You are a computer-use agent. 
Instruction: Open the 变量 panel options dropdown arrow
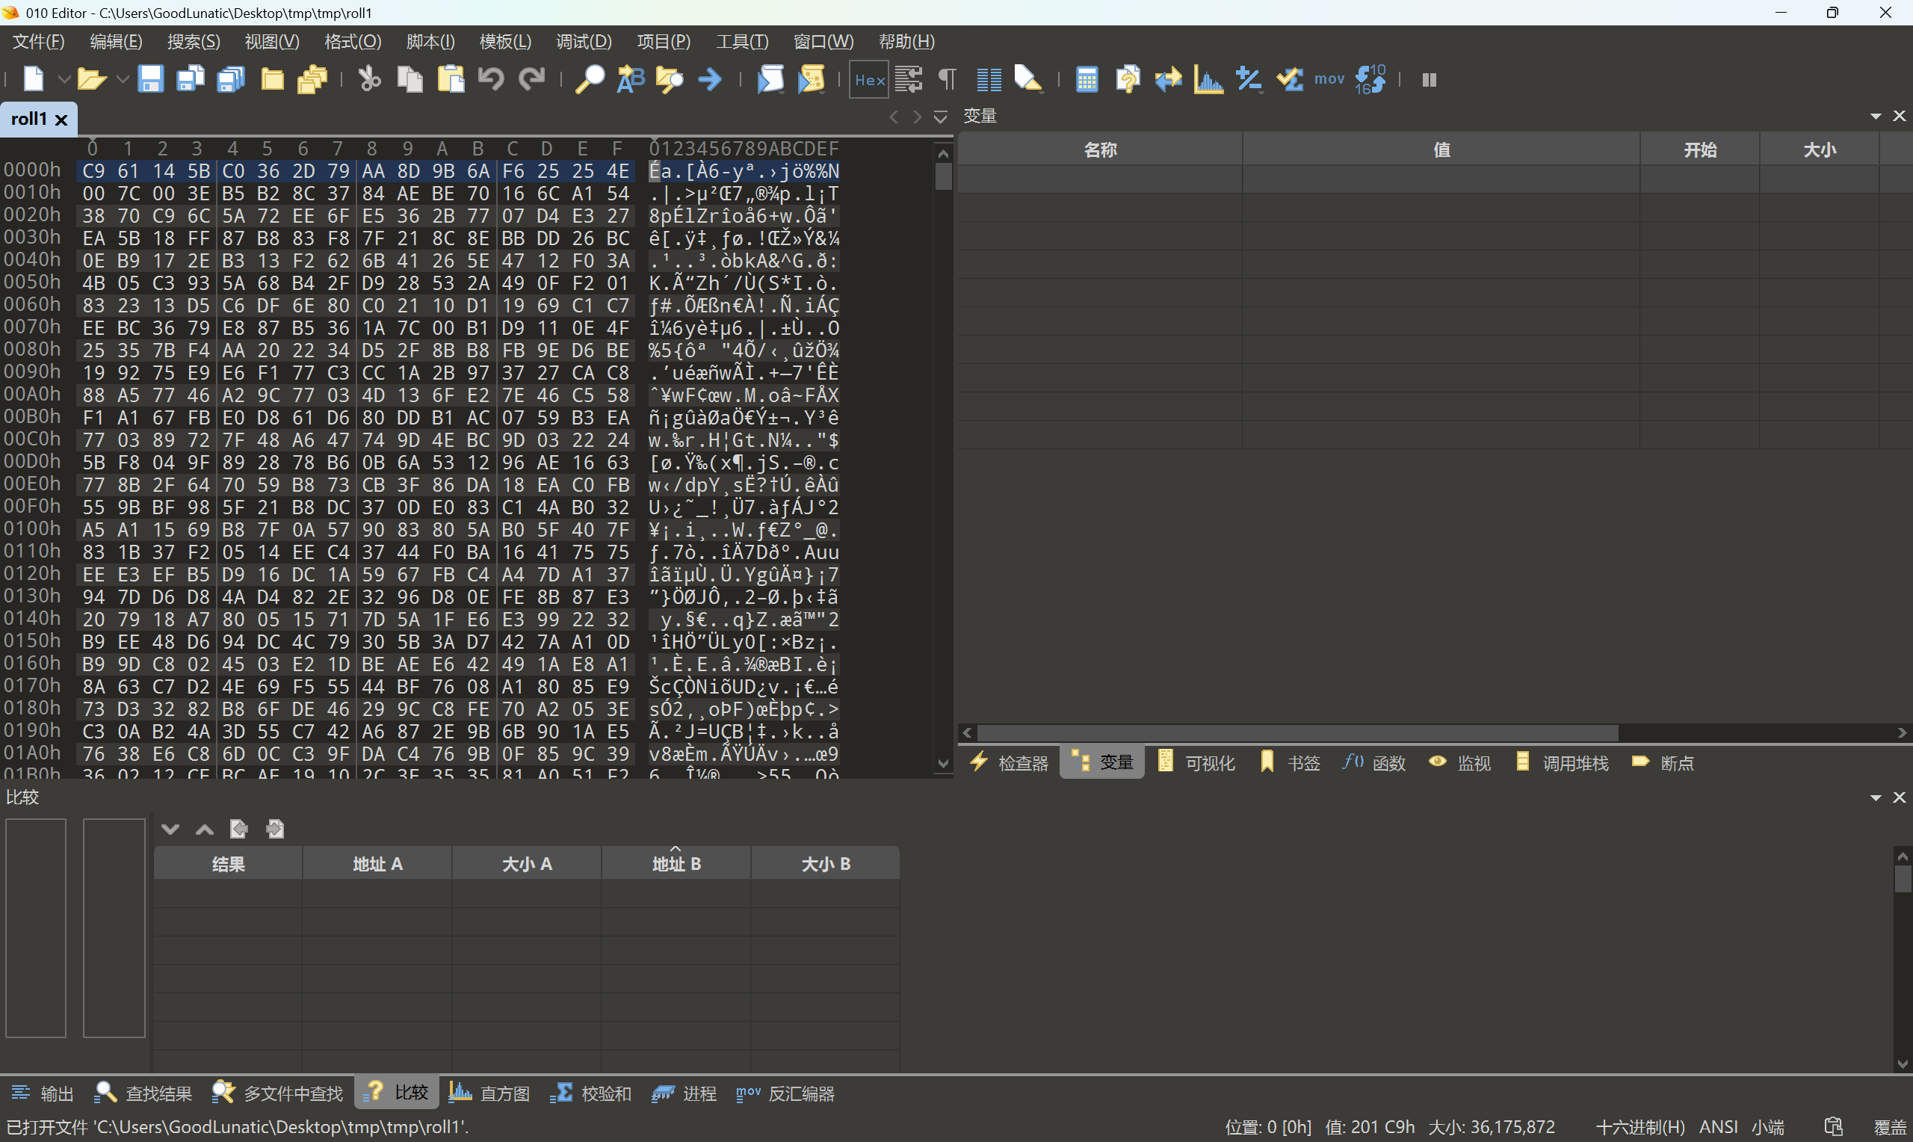pyautogui.click(x=1876, y=116)
